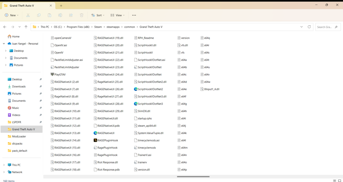The width and height of the screenshot is (343, 182).
Task: Select RAGENativeUI file with Edge icon
Action: (104, 133)
